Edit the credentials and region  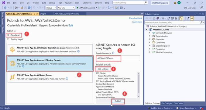pos(71,26)
